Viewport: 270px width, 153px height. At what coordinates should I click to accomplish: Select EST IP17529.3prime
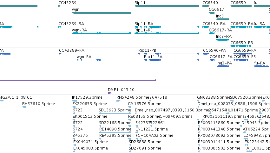(74, 101)
